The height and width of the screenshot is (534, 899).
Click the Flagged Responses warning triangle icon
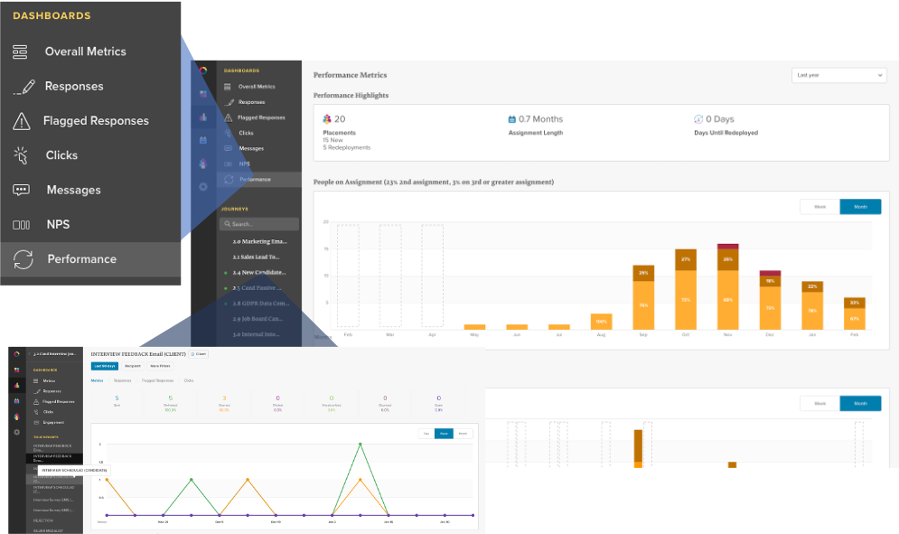[x=21, y=121]
